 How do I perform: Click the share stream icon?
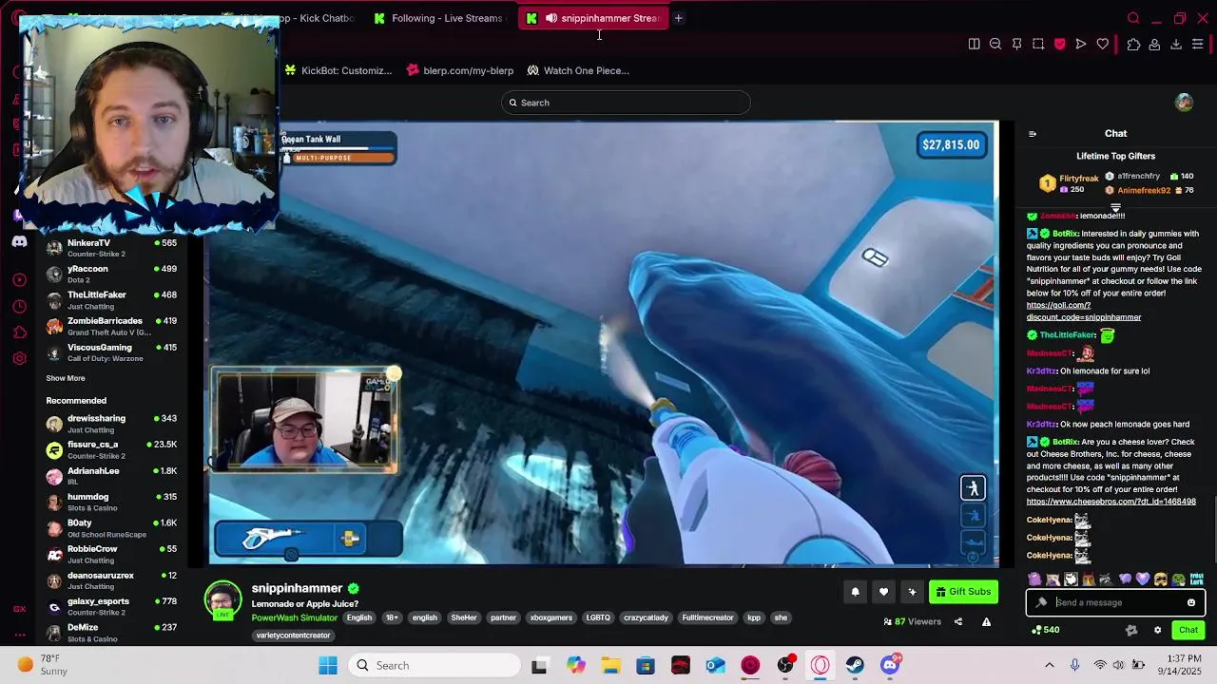(957, 622)
